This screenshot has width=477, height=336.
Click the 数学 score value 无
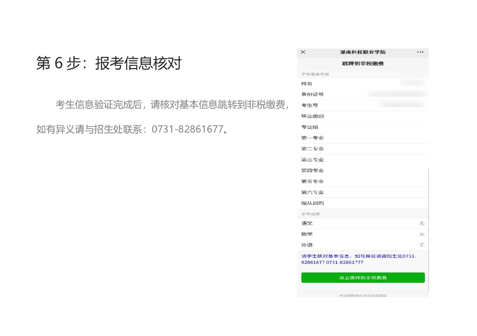[421, 234]
